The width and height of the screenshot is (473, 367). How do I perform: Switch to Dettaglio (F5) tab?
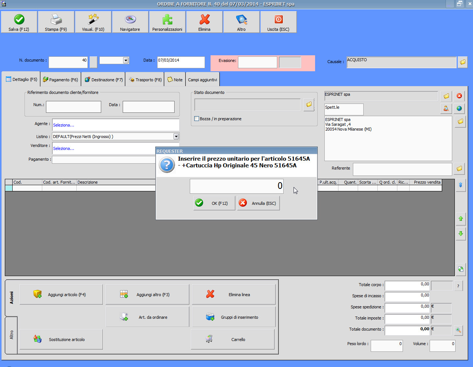coord(21,79)
